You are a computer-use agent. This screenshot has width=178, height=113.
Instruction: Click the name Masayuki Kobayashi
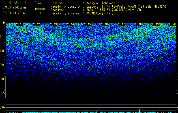102,3
